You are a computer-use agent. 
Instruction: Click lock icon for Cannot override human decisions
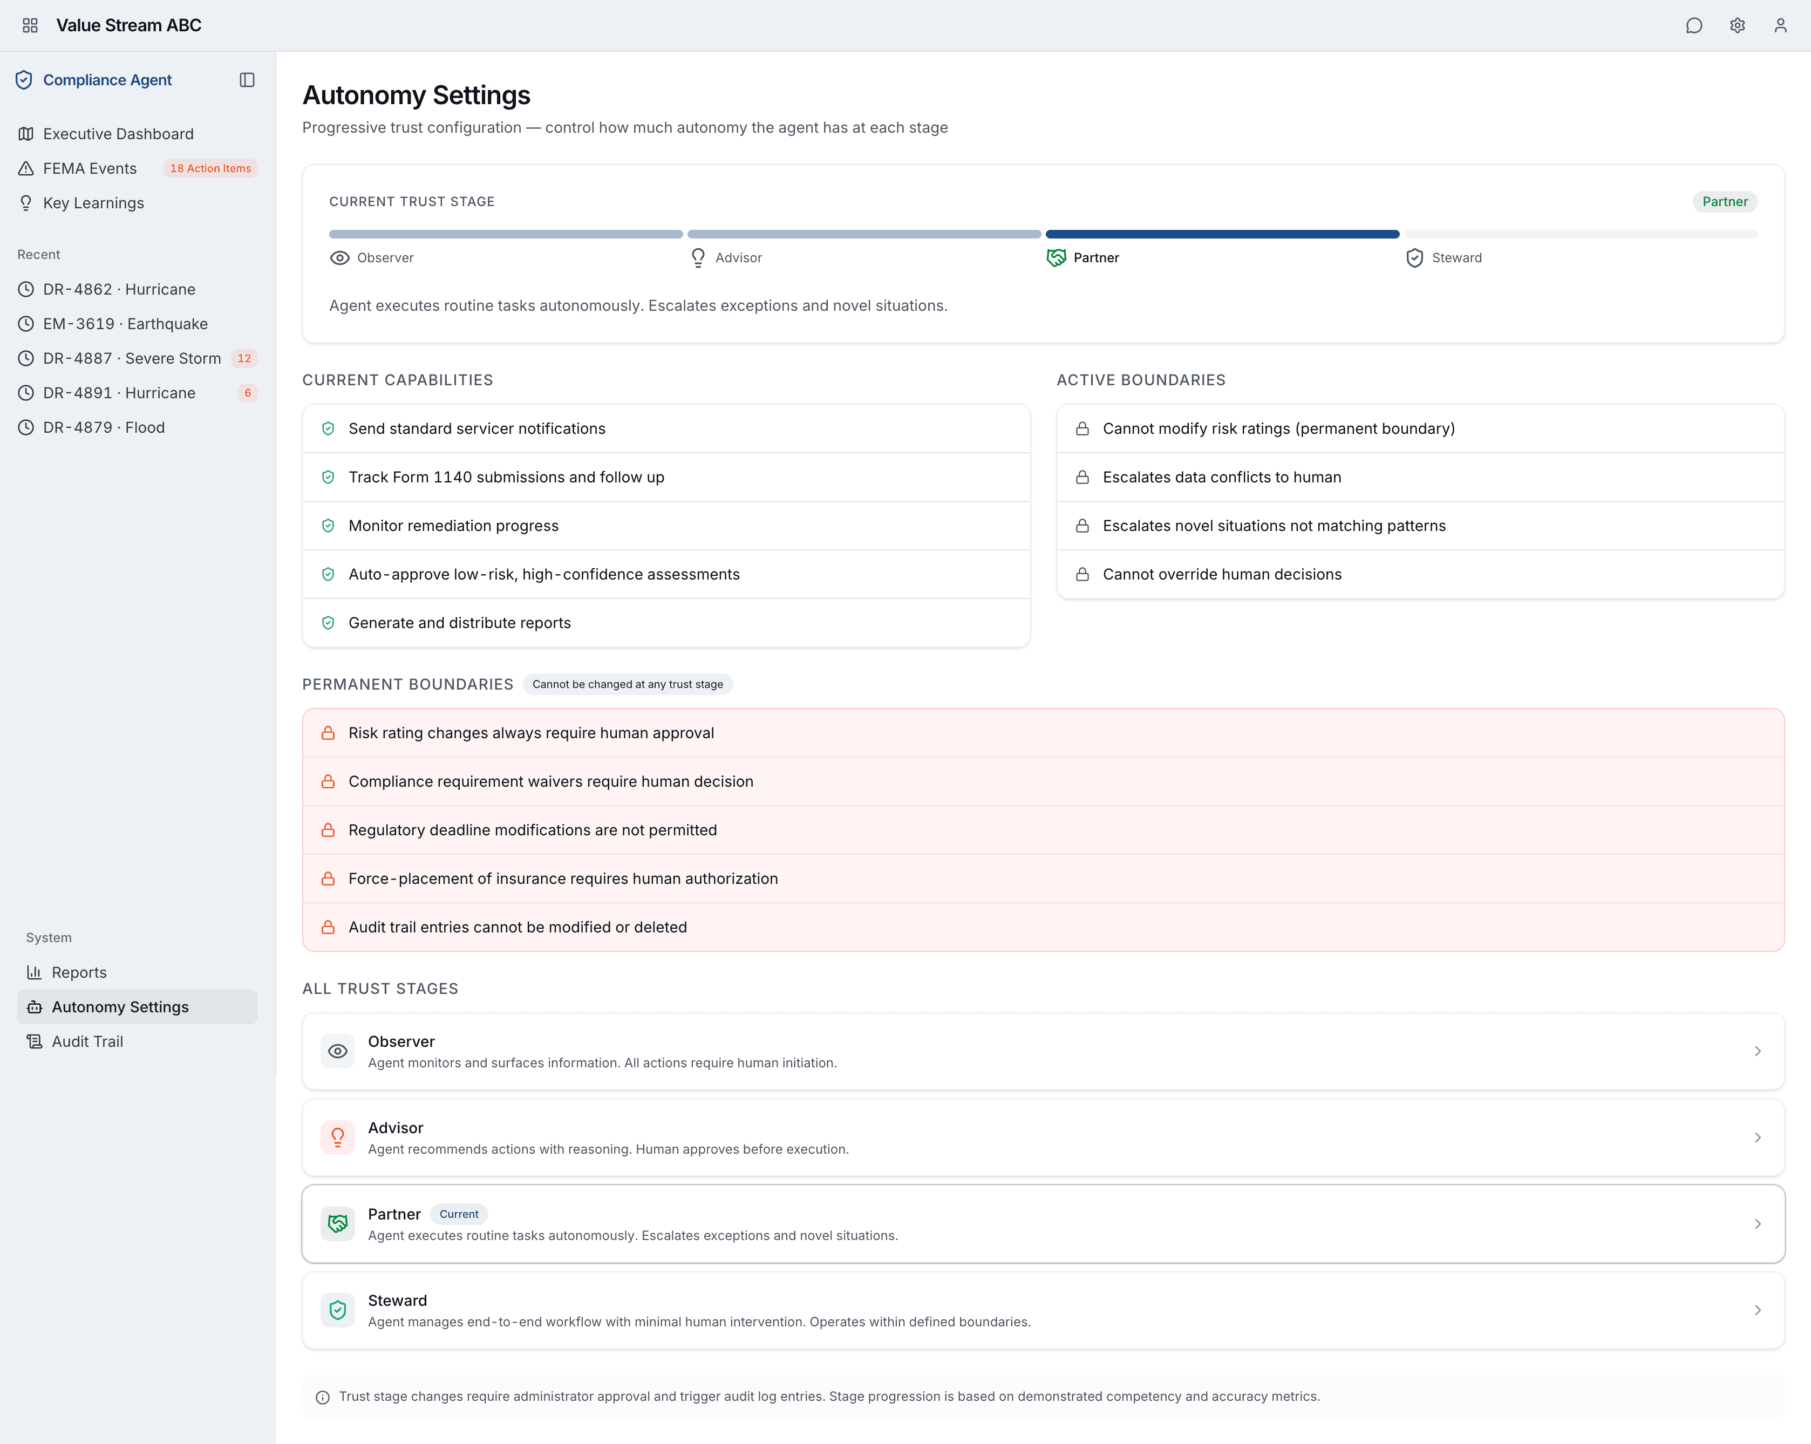point(1082,575)
